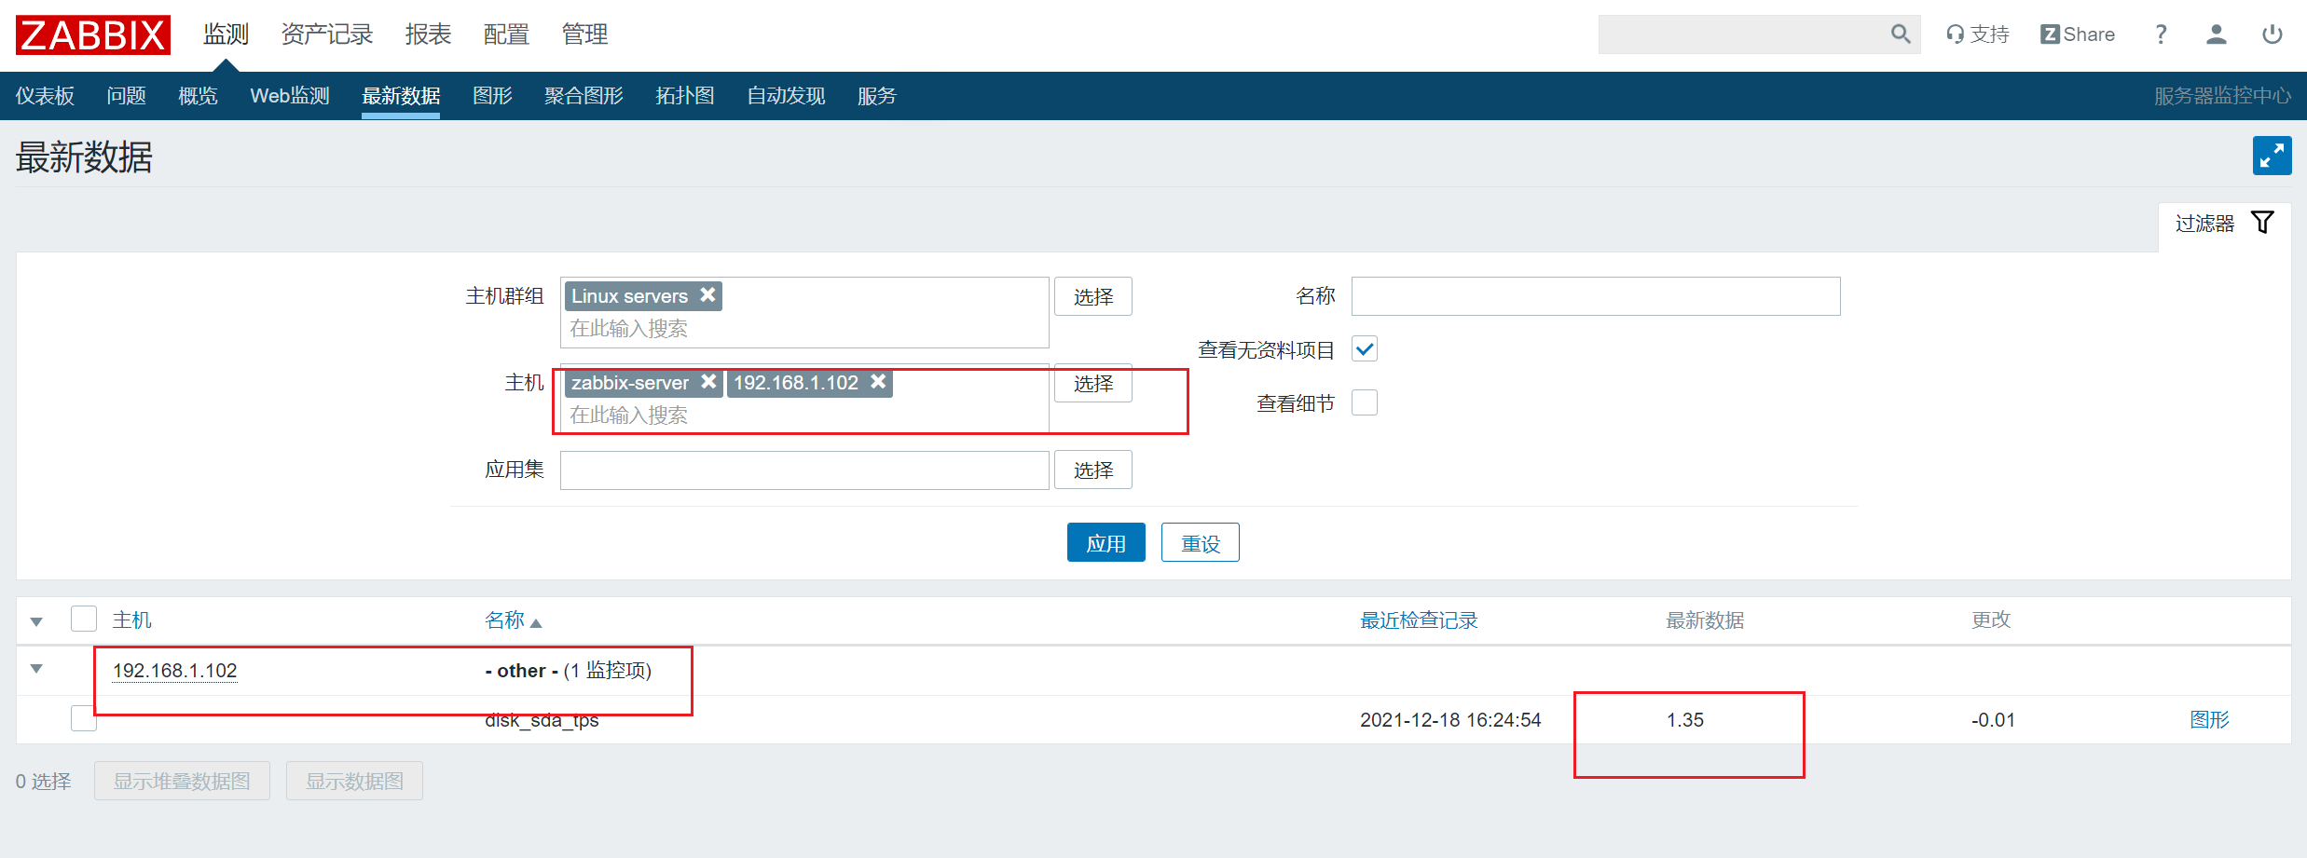2307x858 pixels.
Task: Go to 问题 submenu
Action: [126, 96]
